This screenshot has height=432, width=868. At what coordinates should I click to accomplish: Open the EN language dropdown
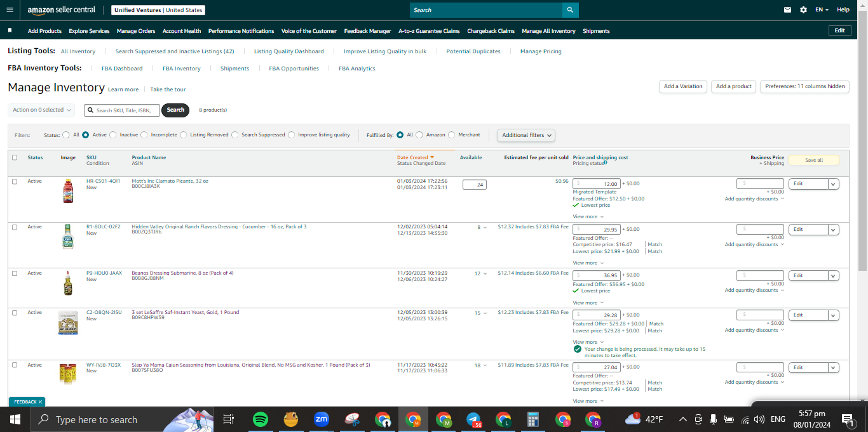[822, 10]
